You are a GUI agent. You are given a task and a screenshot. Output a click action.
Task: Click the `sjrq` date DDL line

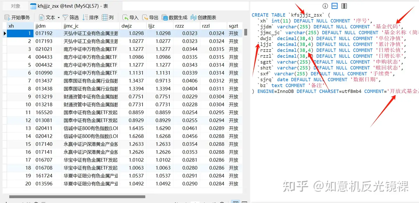[319, 80]
